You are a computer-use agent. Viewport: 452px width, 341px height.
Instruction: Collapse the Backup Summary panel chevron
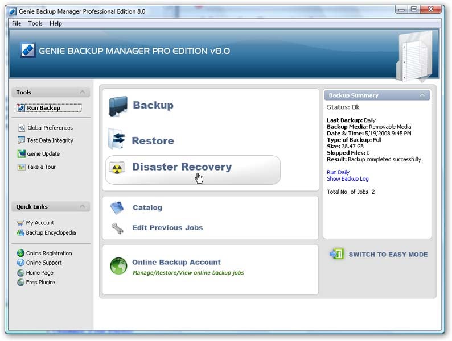422,95
